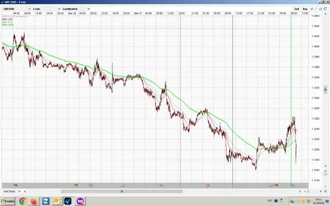This screenshot has height=206, width=330.
Task: Click the Mar 27 date label
Action: (138, 13)
